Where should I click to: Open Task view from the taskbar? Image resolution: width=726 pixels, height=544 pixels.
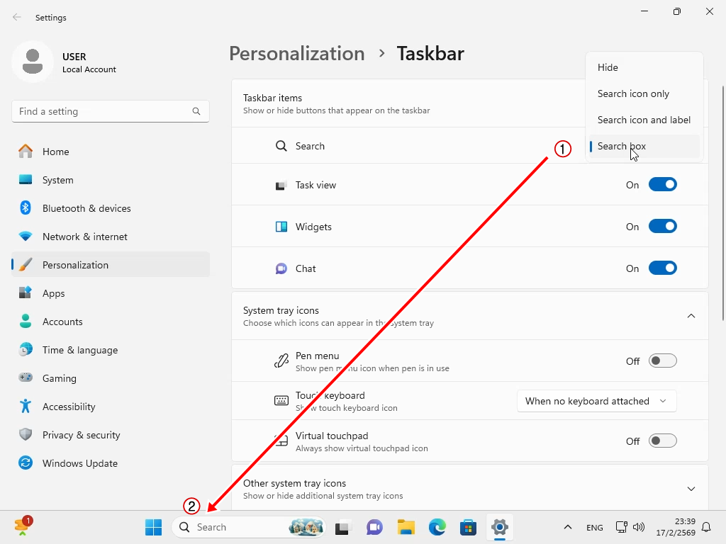(x=344, y=527)
